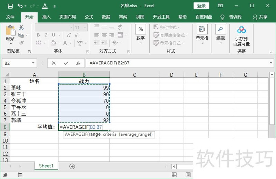
Task: Click the font color A
Action: pos(65,43)
